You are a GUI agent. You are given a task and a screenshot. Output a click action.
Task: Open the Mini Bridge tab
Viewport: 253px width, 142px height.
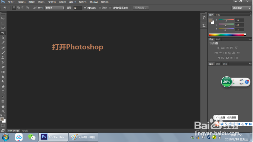(x=14, y=131)
